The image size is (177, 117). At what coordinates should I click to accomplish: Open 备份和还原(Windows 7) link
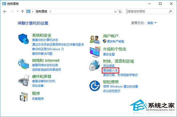point(48,49)
